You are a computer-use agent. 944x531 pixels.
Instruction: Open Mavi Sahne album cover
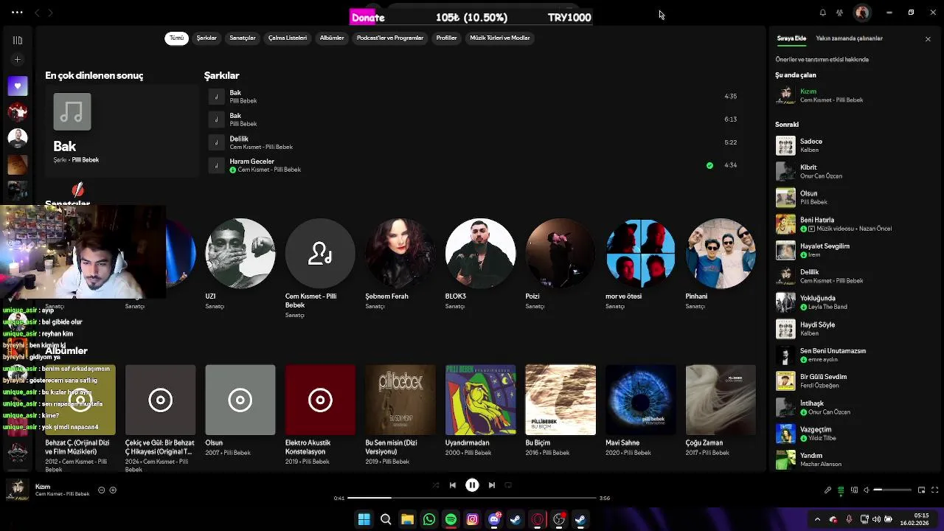[x=640, y=400]
